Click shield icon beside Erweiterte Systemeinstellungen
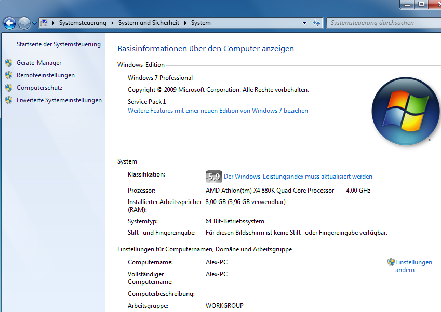This screenshot has height=312, width=441. click(x=9, y=100)
